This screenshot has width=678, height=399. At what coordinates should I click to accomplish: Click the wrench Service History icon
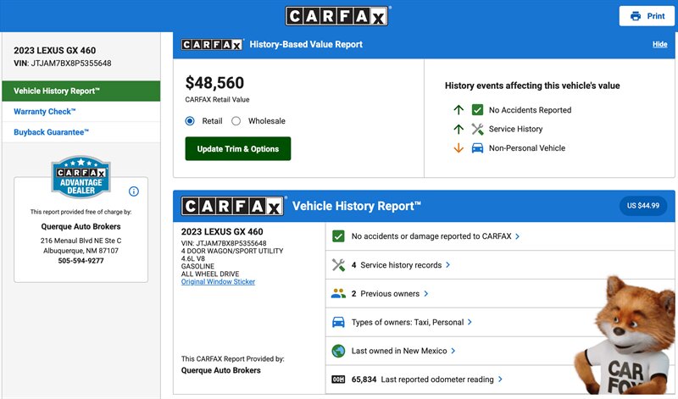point(477,129)
